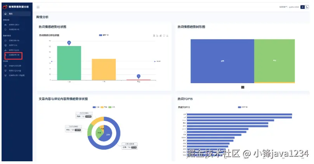Screen dimensions: 314x164
Task: Click the dark breadcrumb square below the treemap
Action: tap(243, 87)
